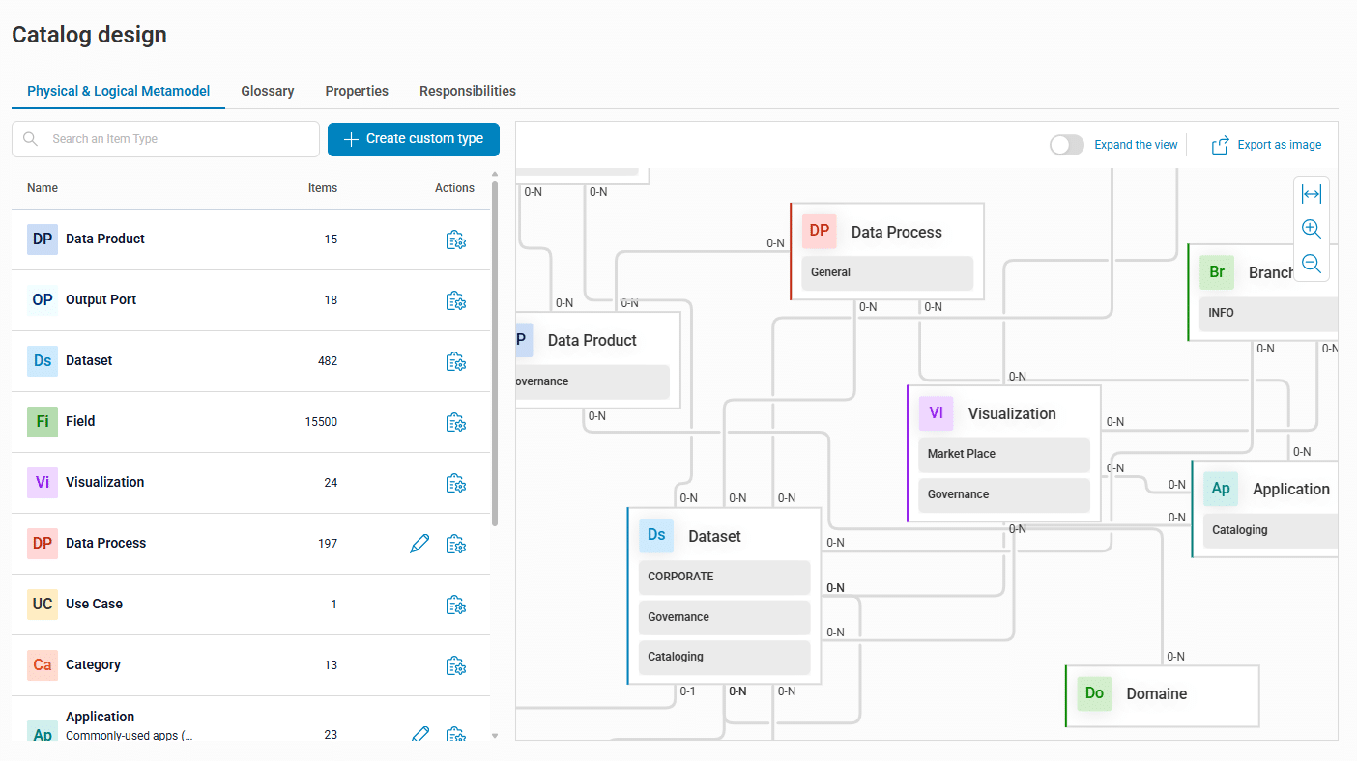Image resolution: width=1357 pixels, height=761 pixels.
Task: Open settings icon for Dataset row
Action: coord(456,361)
